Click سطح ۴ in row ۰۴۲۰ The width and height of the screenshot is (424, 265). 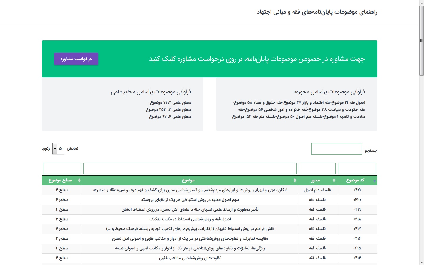tap(62, 200)
